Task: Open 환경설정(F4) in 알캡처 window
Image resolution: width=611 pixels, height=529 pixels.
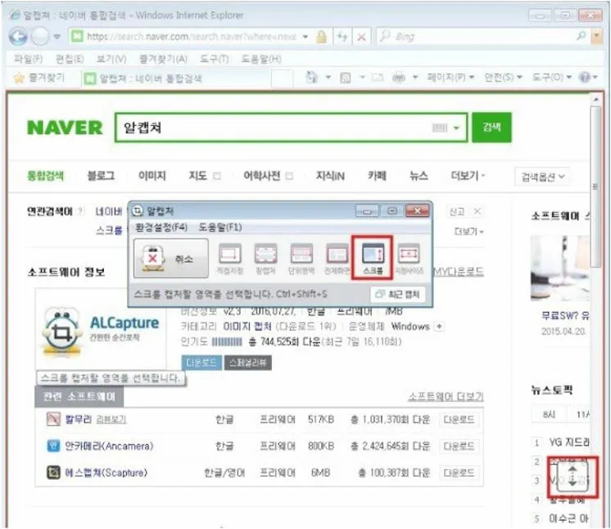Action: click(x=161, y=228)
